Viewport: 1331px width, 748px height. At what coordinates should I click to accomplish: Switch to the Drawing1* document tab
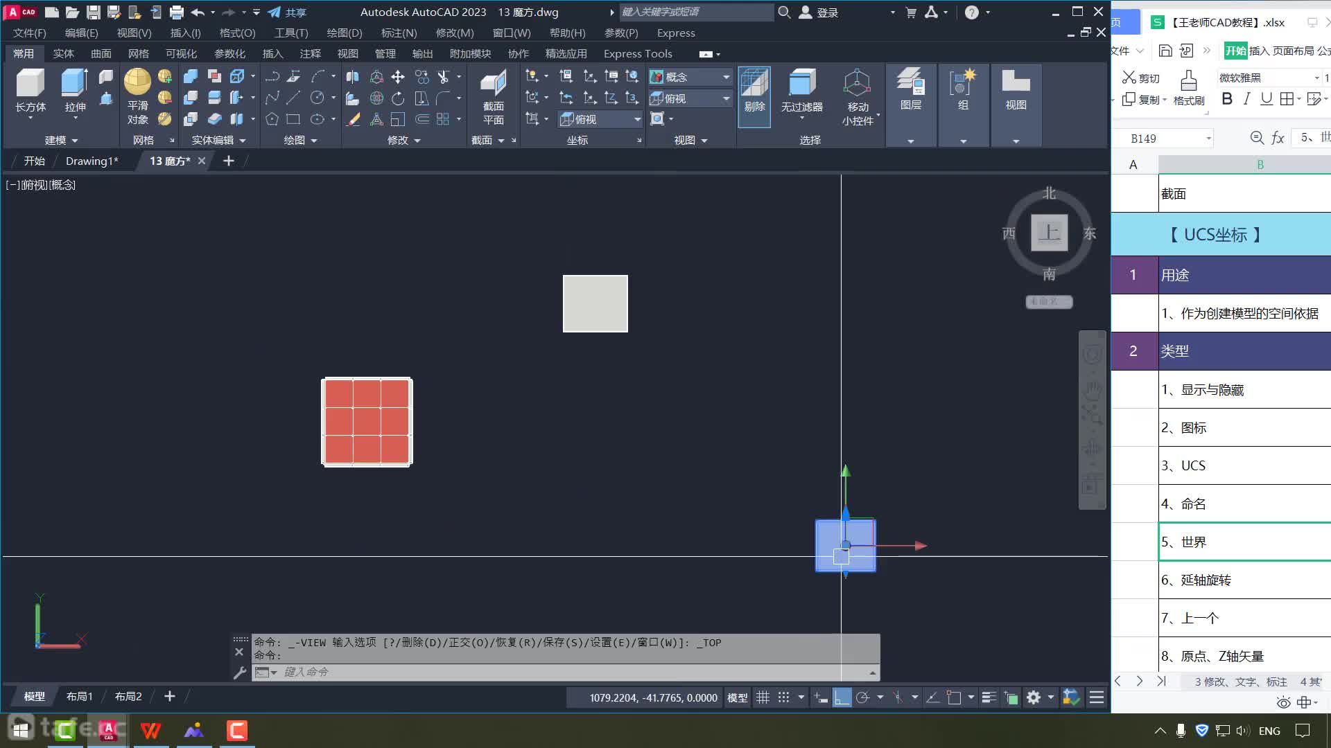point(92,161)
